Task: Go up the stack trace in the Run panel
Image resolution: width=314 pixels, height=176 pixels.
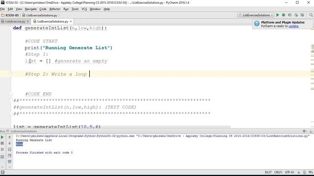Action: tap(9, 137)
